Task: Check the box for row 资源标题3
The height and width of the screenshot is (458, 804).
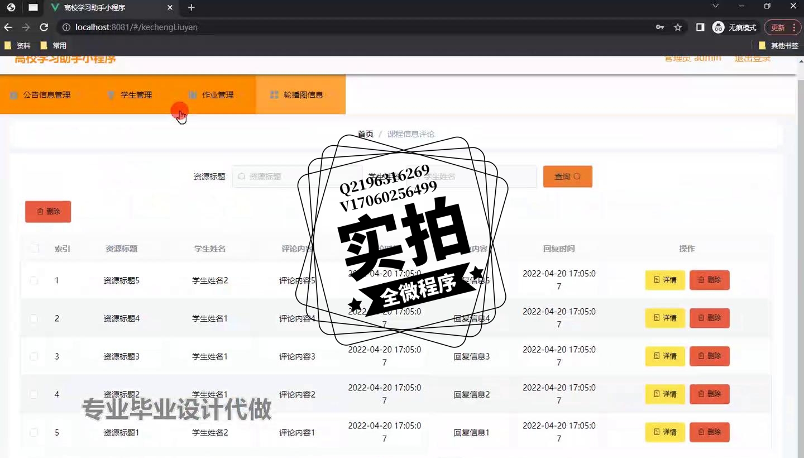Action: 33,356
